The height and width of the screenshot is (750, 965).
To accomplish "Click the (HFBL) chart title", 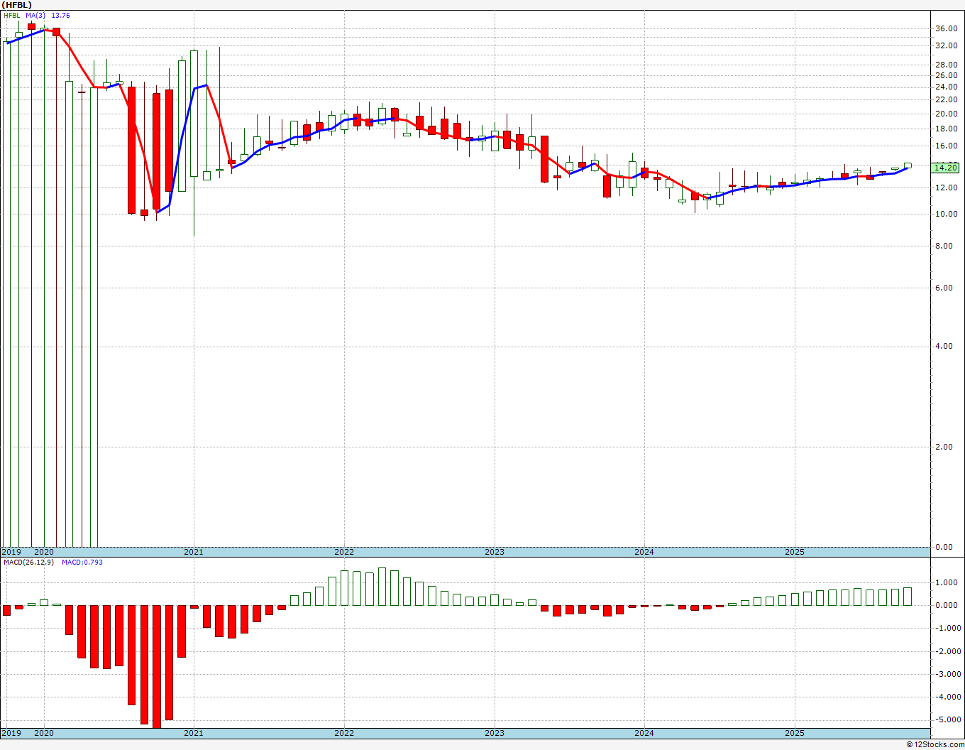I will (x=17, y=5).
